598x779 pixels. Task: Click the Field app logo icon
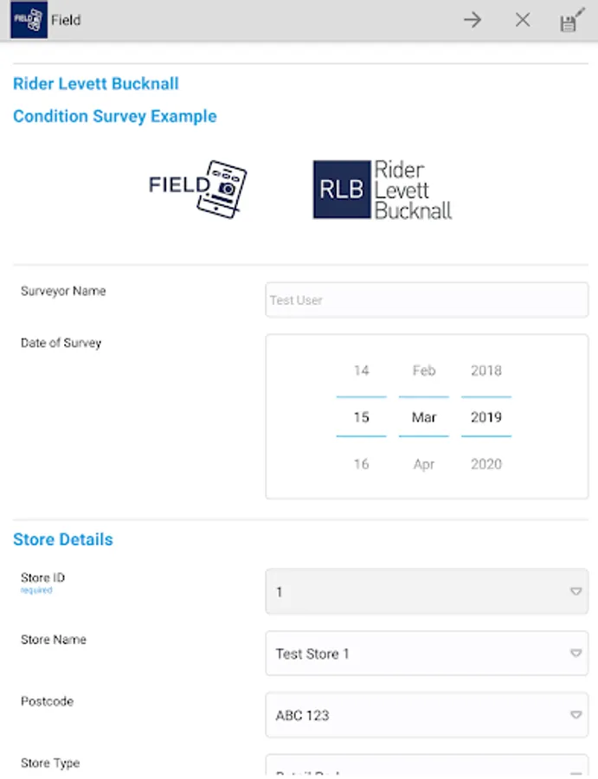pos(29,20)
